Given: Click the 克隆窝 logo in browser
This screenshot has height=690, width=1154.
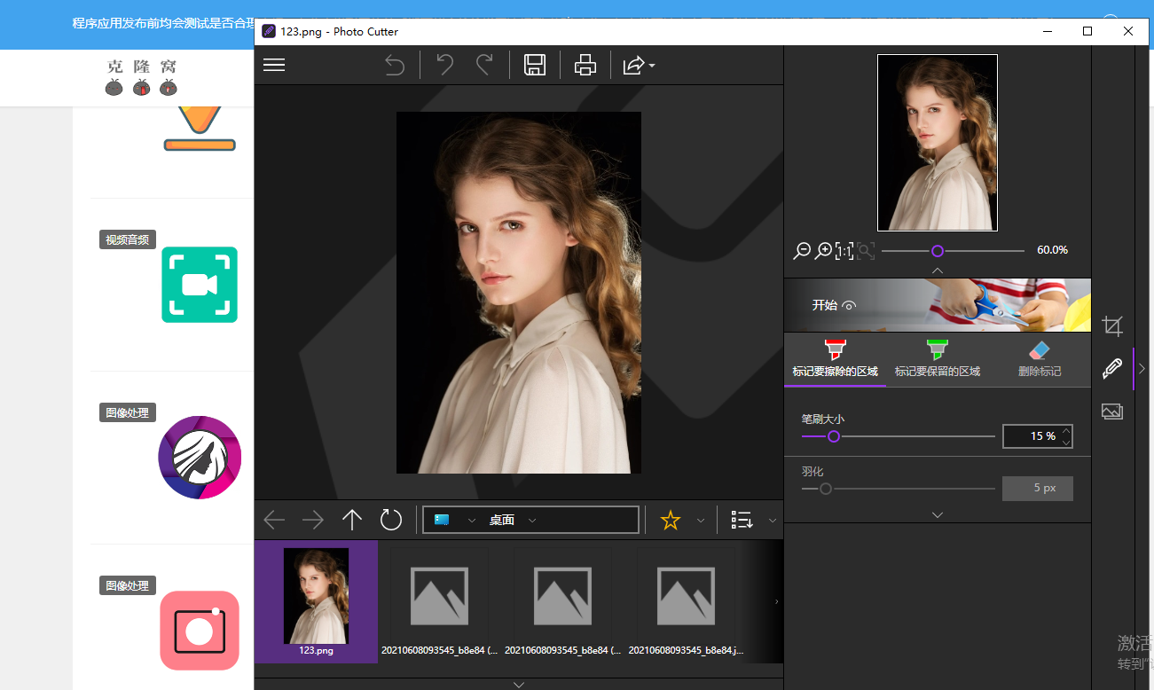Looking at the screenshot, I should tap(142, 76).
